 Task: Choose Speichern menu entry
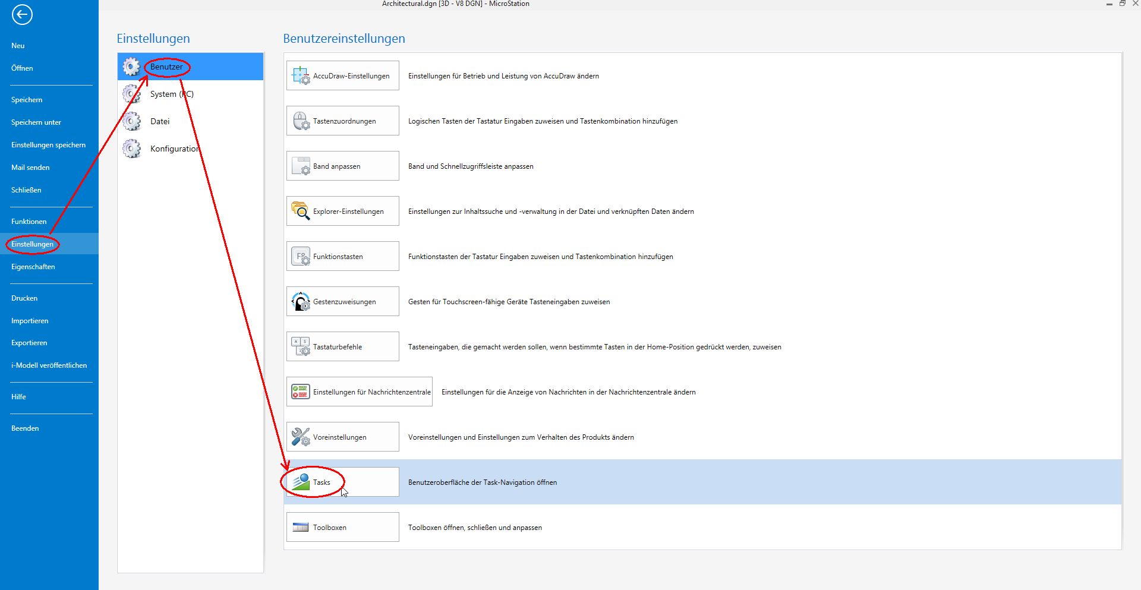pyautogui.click(x=27, y=100)
